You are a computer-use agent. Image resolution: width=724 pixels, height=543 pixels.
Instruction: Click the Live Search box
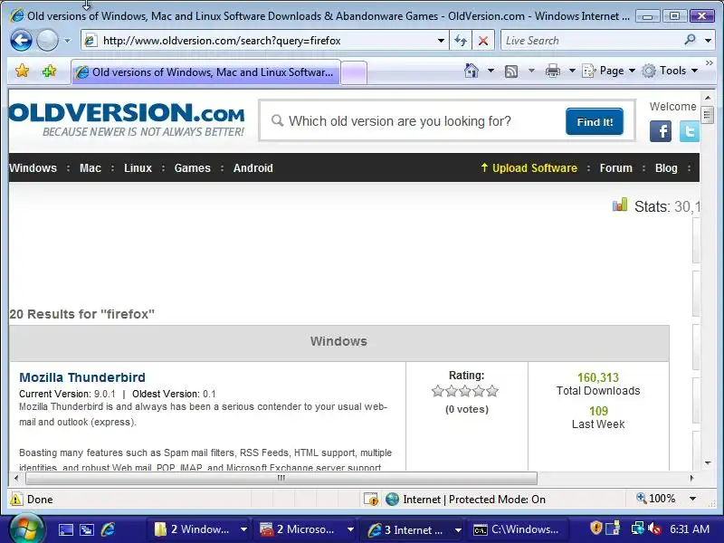point(592,41)
